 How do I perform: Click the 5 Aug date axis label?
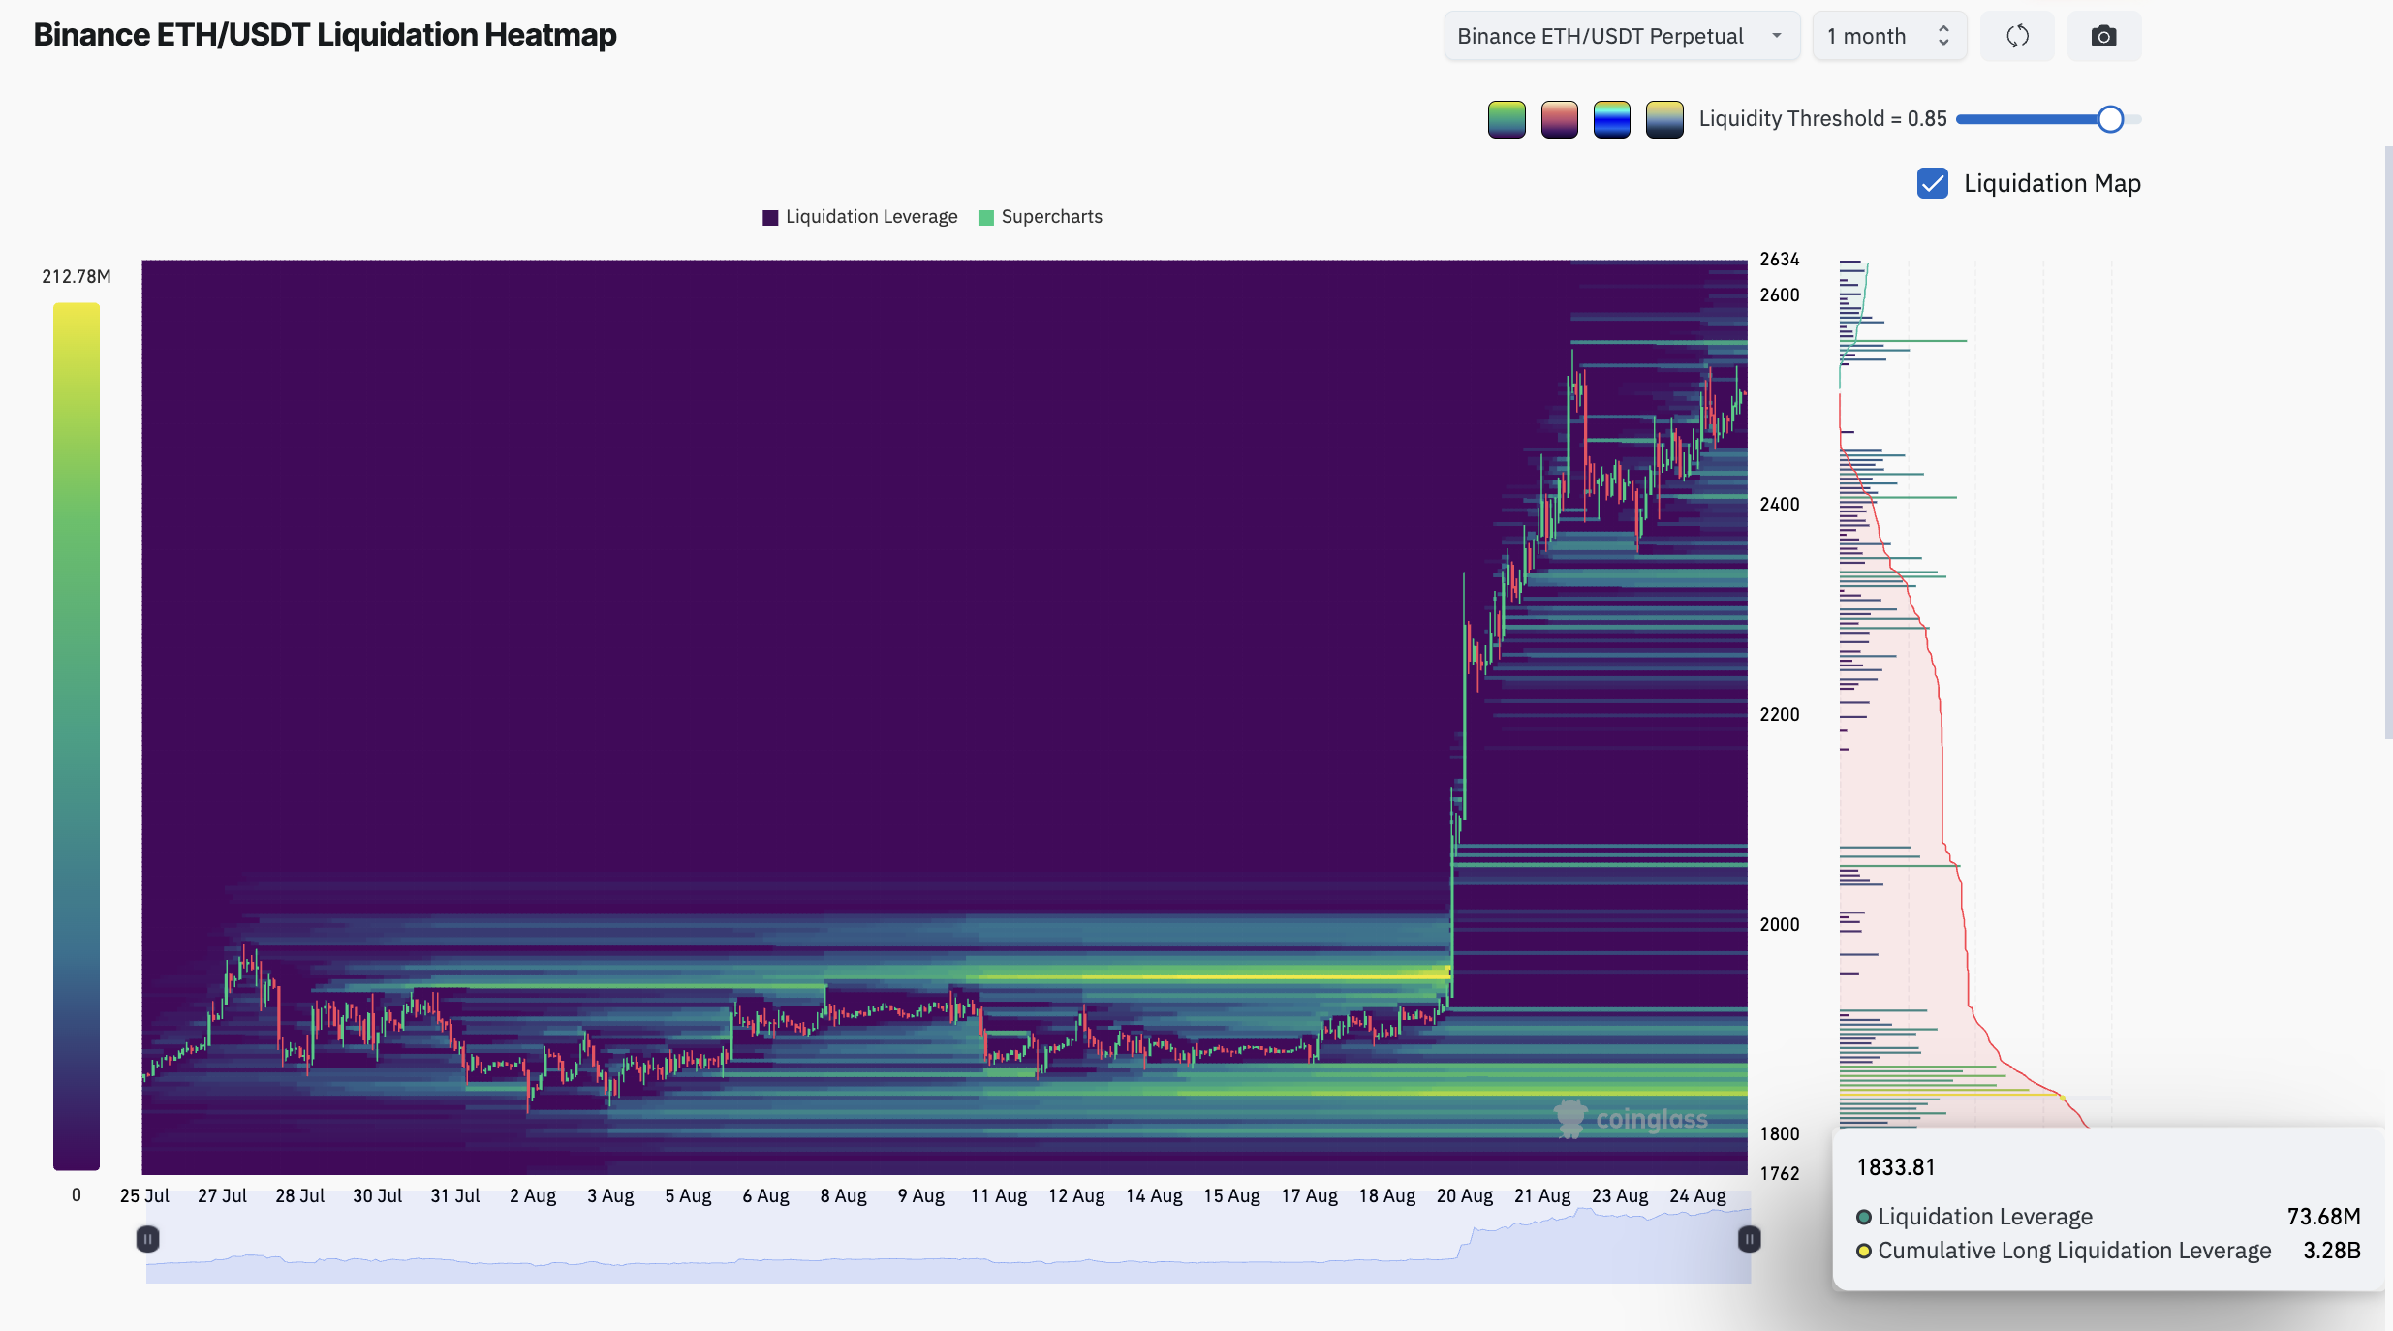coord(688,1196)
